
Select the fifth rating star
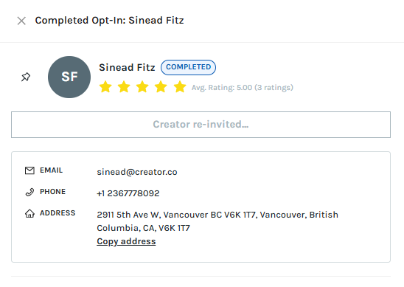click(180, 86)
